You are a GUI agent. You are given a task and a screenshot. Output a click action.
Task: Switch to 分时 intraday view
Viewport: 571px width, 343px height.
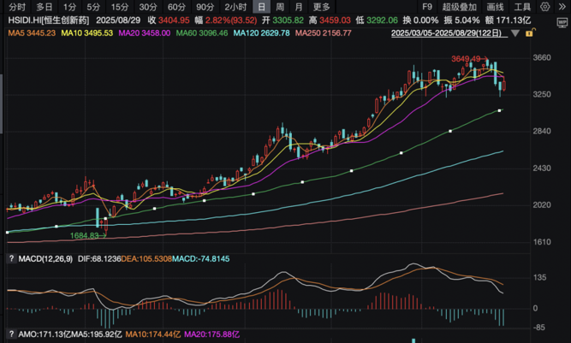pos(17,7)
